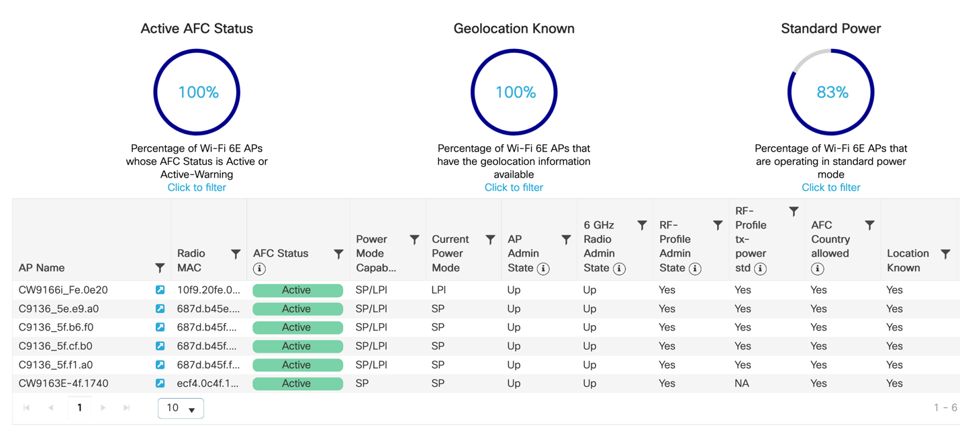Open the link icon for CW9166i_Fe.0e20
Screen dimensions: 960x429
(x=160, y=290)
